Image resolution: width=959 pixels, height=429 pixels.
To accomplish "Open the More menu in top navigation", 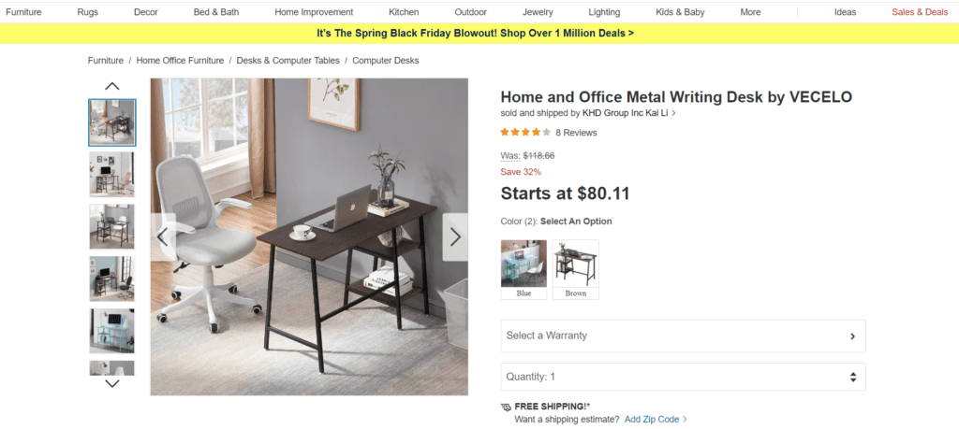I will click(750, 12).
